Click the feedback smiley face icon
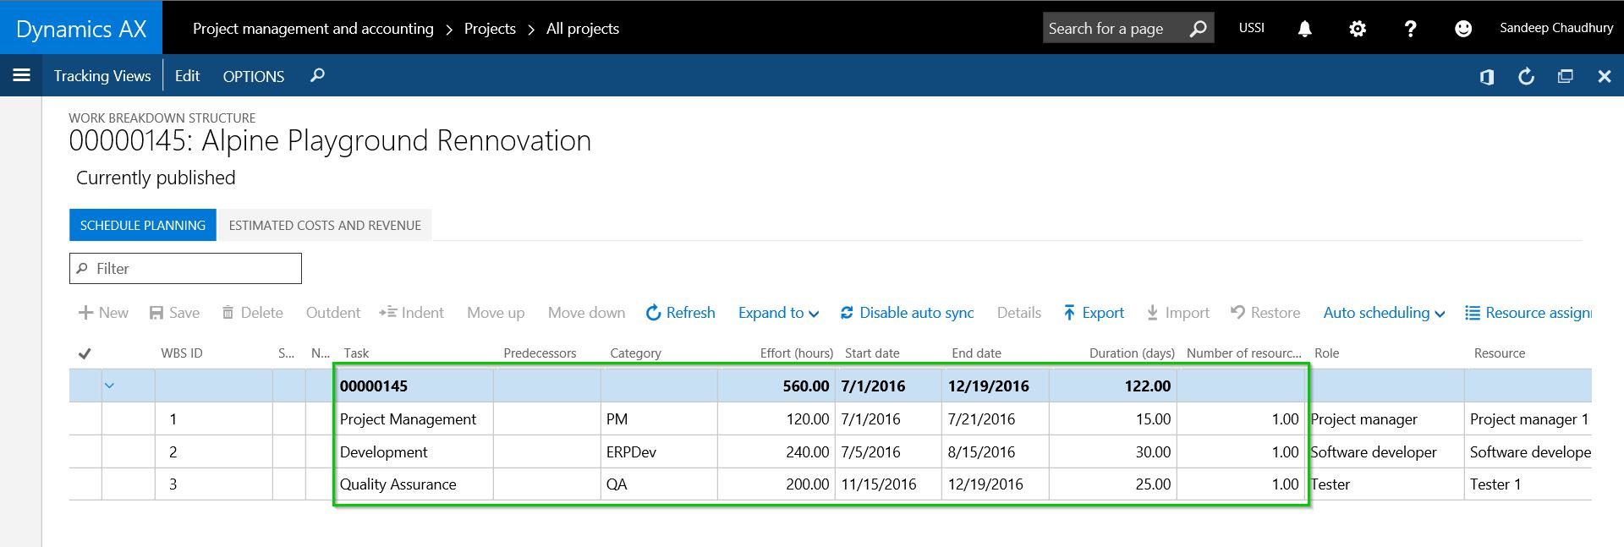This screenshot has width=1624, height=547. (x=1462, y=29)
